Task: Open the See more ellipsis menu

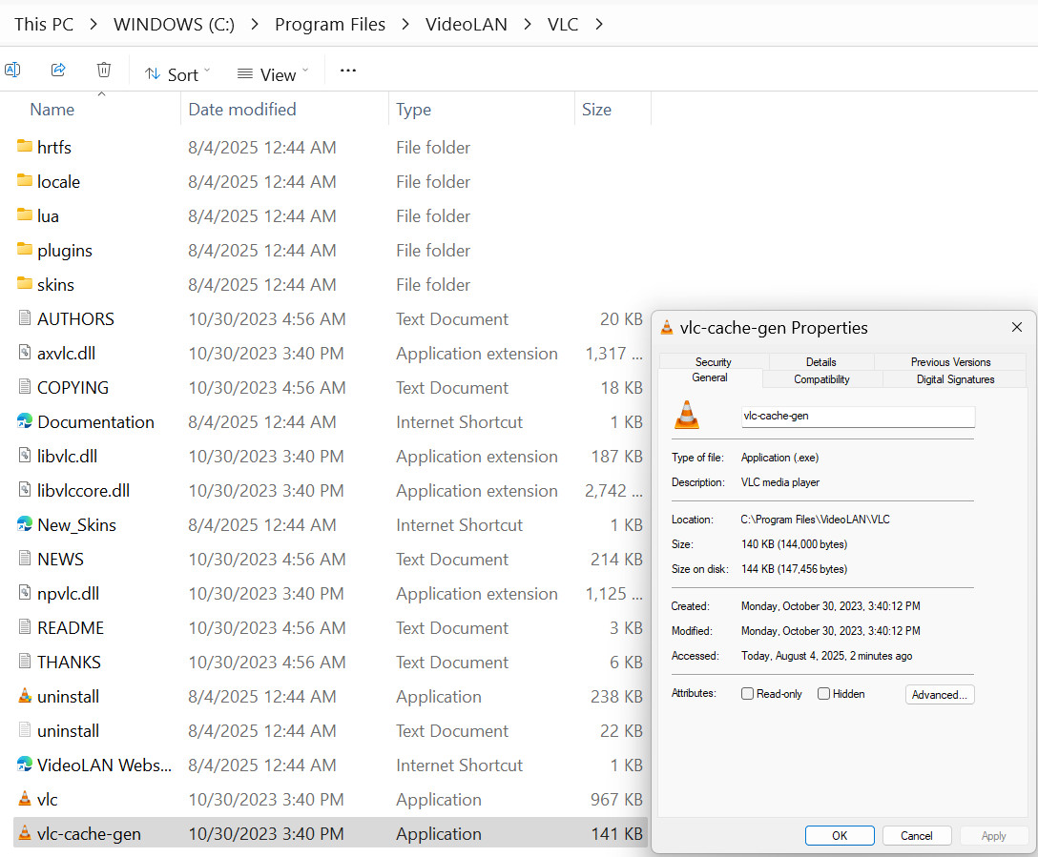Action: click(348, 71)
